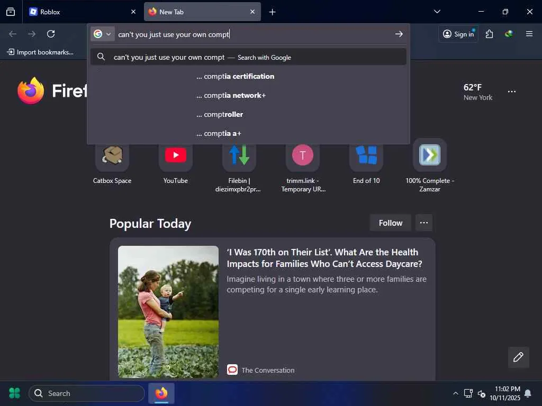
Task: Open network status tray icon
Action: (468, 393)
